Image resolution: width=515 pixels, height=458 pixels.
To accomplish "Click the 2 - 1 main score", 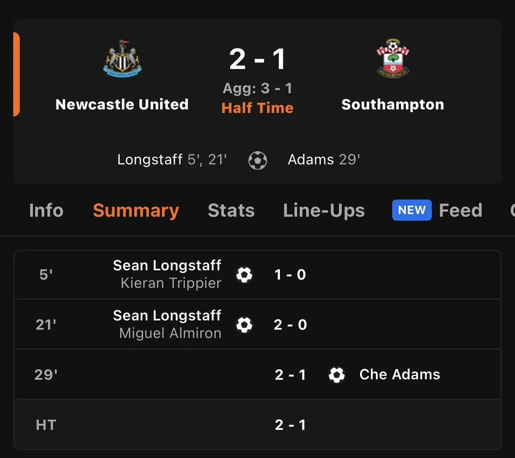I will 257,59.
